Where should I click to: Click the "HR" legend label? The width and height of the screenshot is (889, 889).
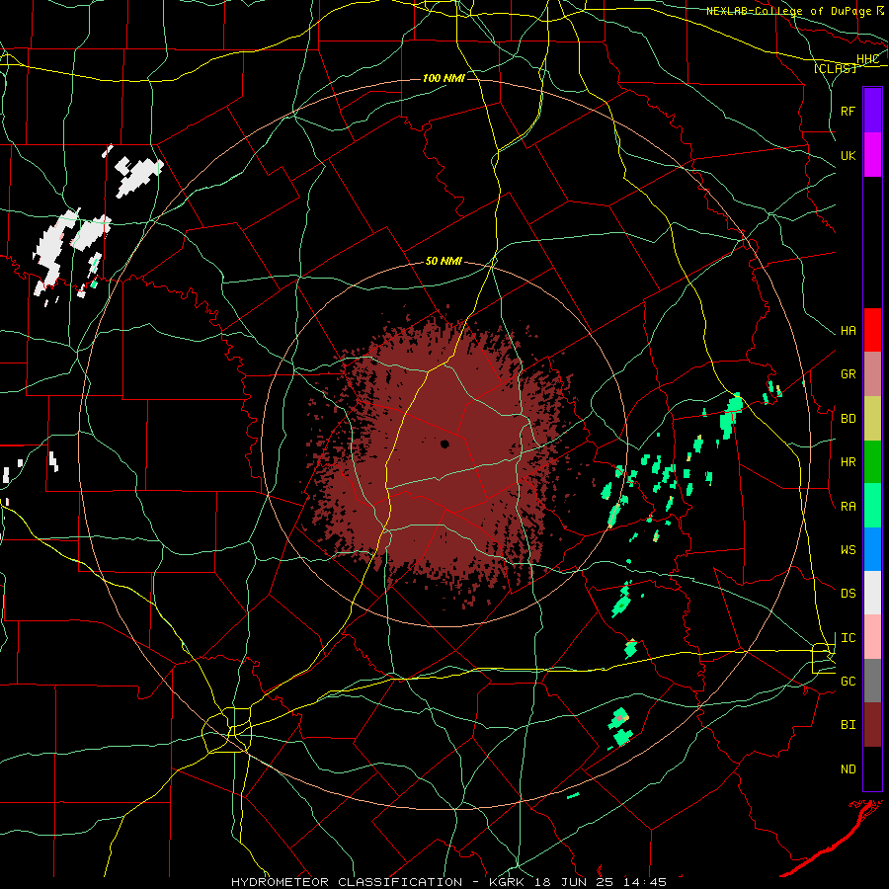coord(848,462)
